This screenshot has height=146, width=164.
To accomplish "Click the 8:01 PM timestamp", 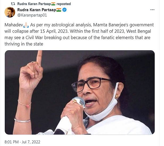I will pos(12,142).
